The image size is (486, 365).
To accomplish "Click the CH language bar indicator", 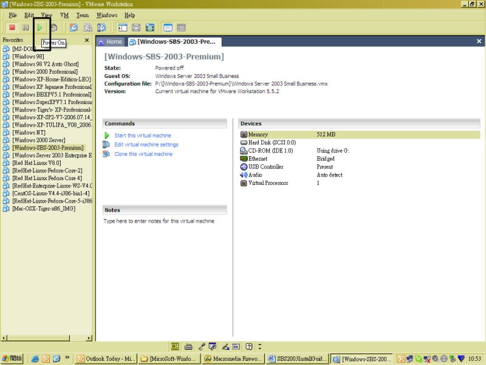I will click(175, 346).
